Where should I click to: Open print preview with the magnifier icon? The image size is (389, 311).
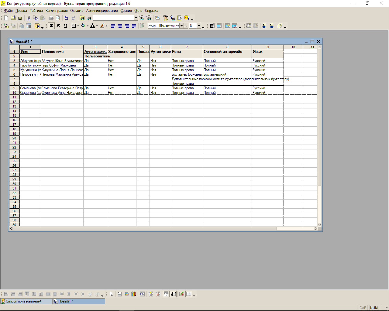(x=58, y=18)
